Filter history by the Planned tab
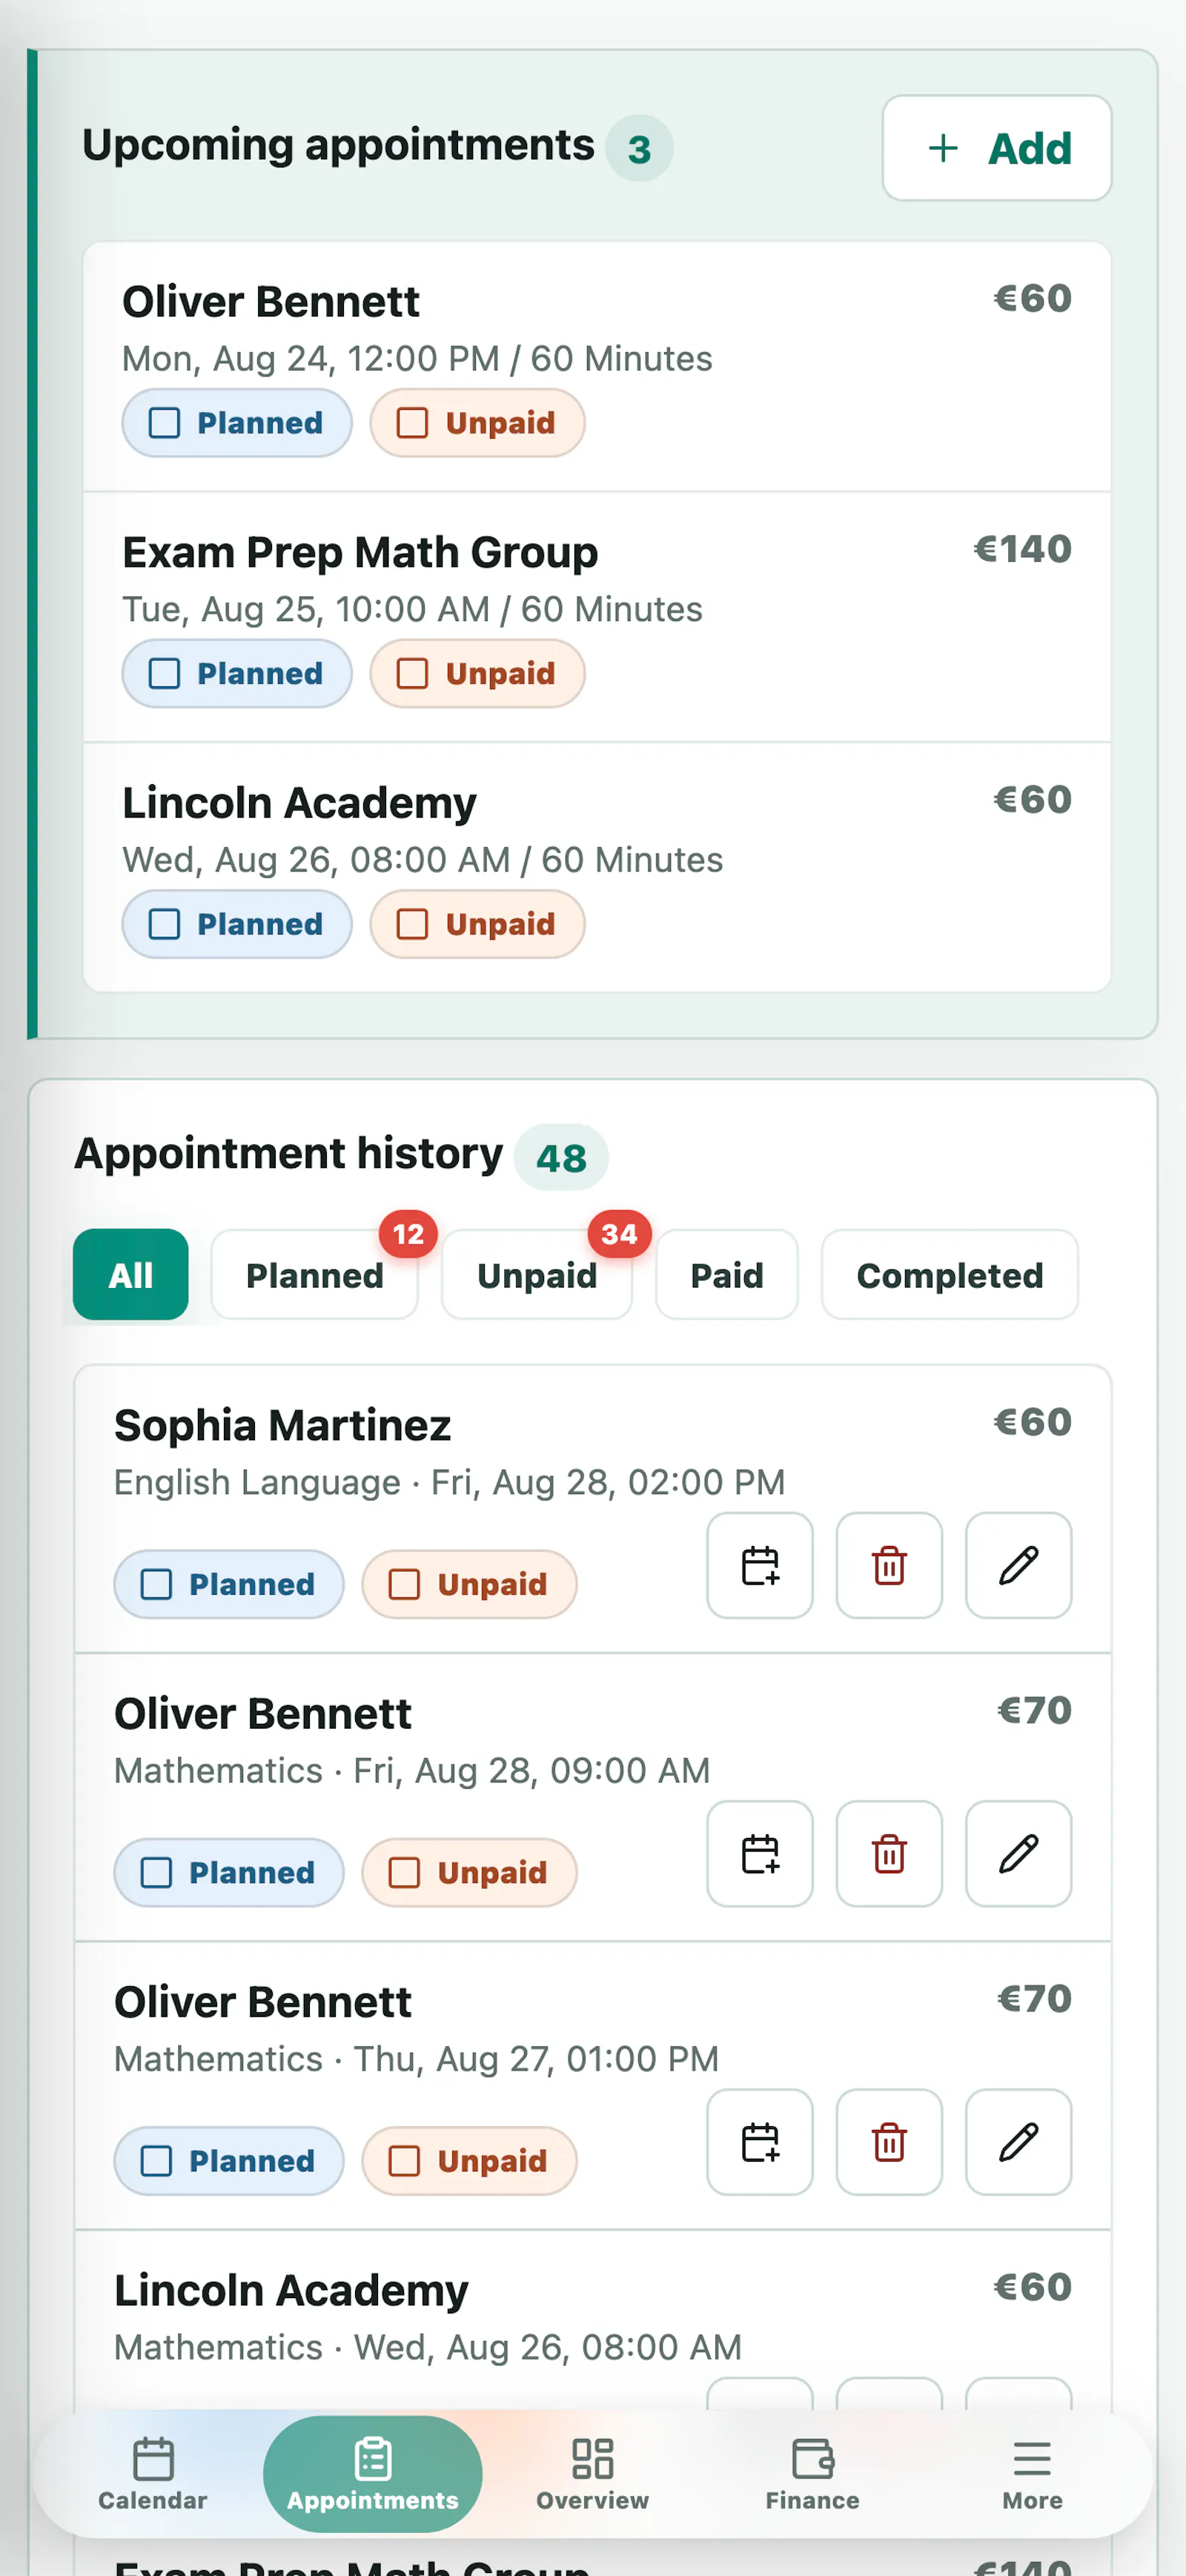The height and width of the screenshot is (2576, 1186). click(314, 1275)
